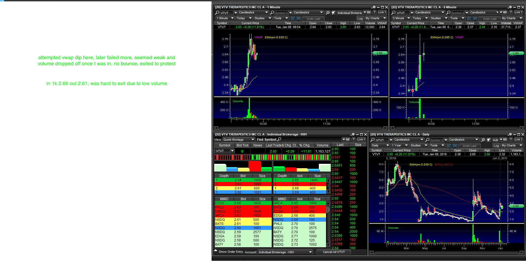
Task: Click Undo Last in the 1 Minute chart
Action: (x=314, y=19)
